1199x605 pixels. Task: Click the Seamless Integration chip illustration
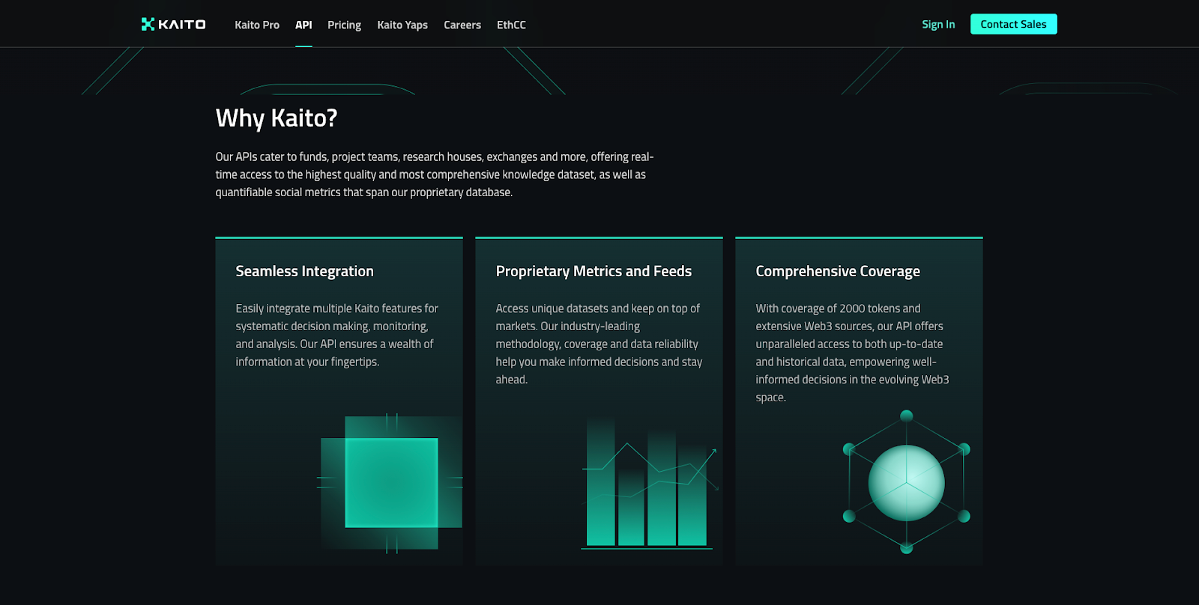pyautogui.click(x=390, y=483)
